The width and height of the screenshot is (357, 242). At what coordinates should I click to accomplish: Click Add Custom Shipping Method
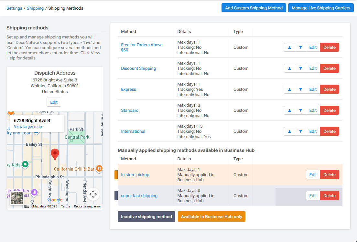(x=254, y=8)
